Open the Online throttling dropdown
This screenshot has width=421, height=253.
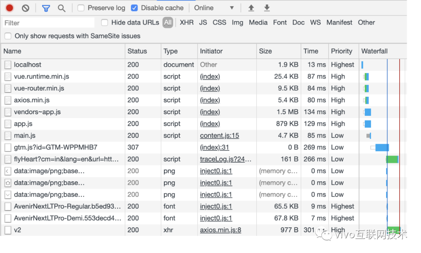pyautogui.click(x=214, y=8)
